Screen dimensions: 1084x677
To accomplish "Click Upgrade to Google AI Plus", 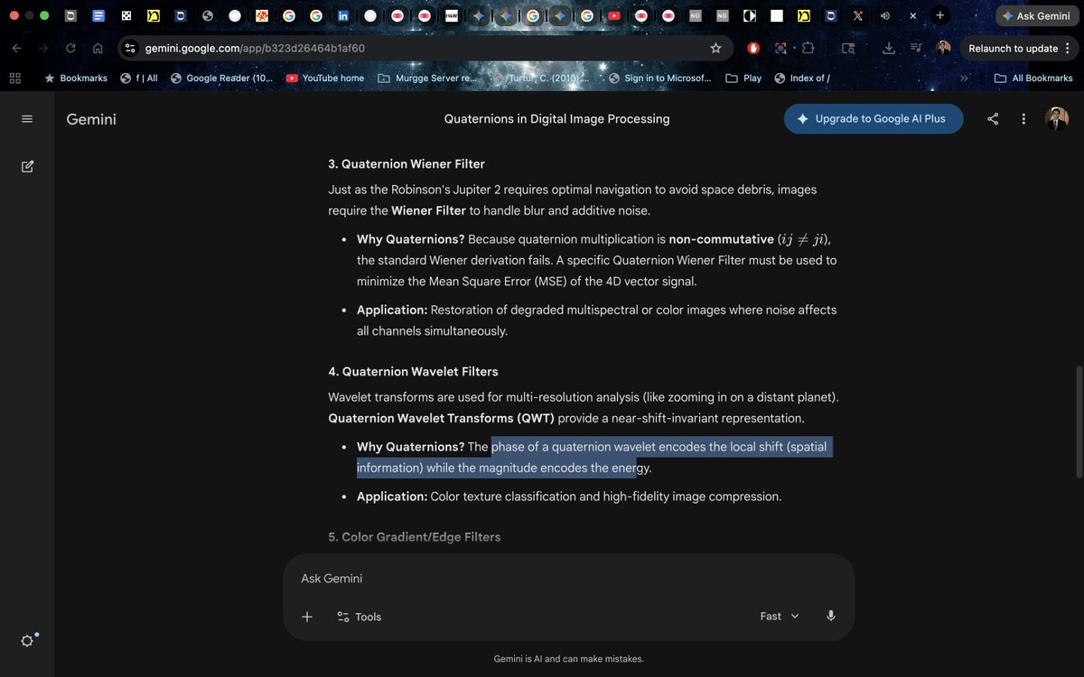I will coord(873,118).
